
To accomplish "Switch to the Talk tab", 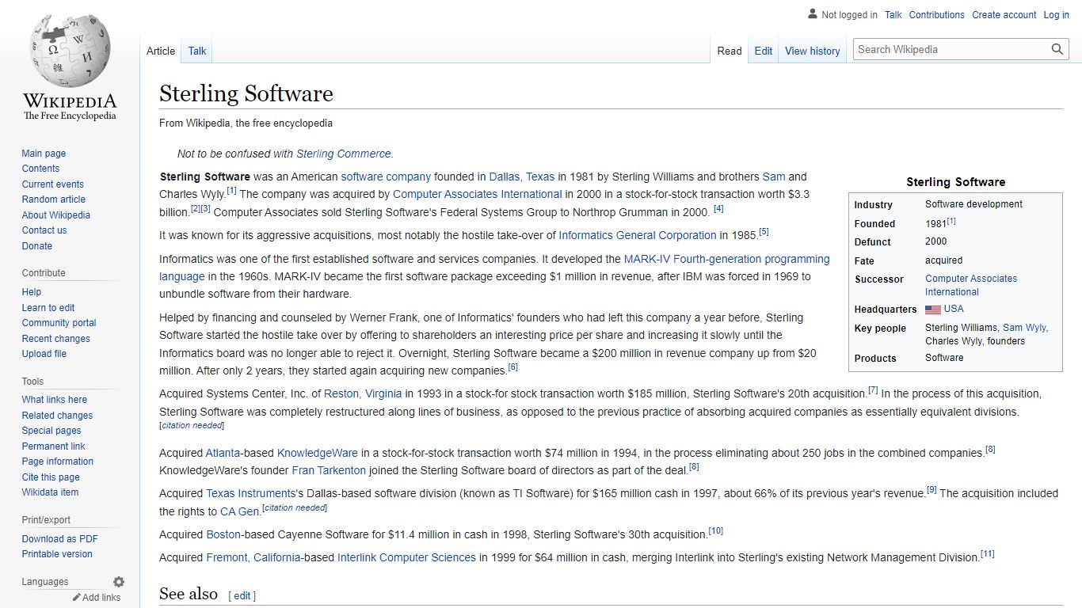I will click(x=197, y=51).
